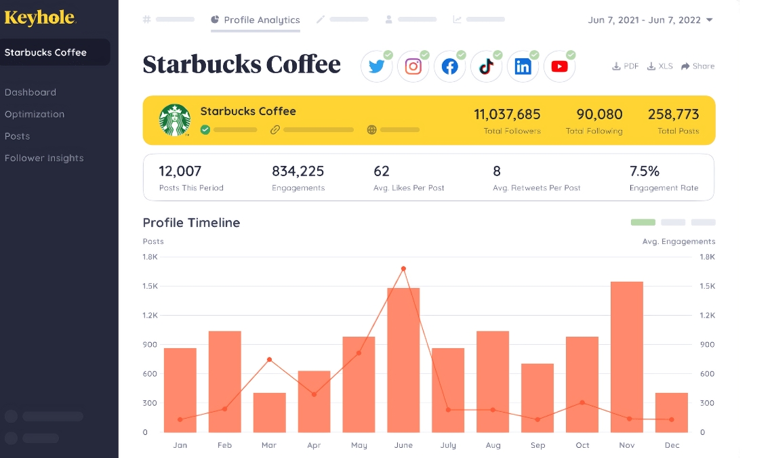Select the TikTok profile icon
This screenshot has width=770, height=458.
pyautogui.click(x=486, y=66)
